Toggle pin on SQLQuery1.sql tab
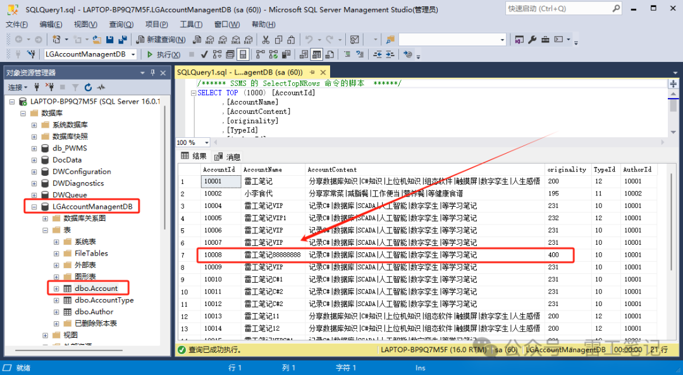 tap(312, 72)
